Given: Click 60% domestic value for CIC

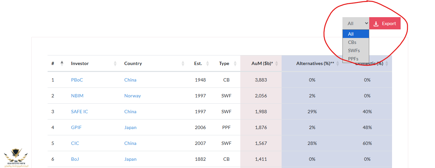Looking at the screenshot, I should (367, 143).
